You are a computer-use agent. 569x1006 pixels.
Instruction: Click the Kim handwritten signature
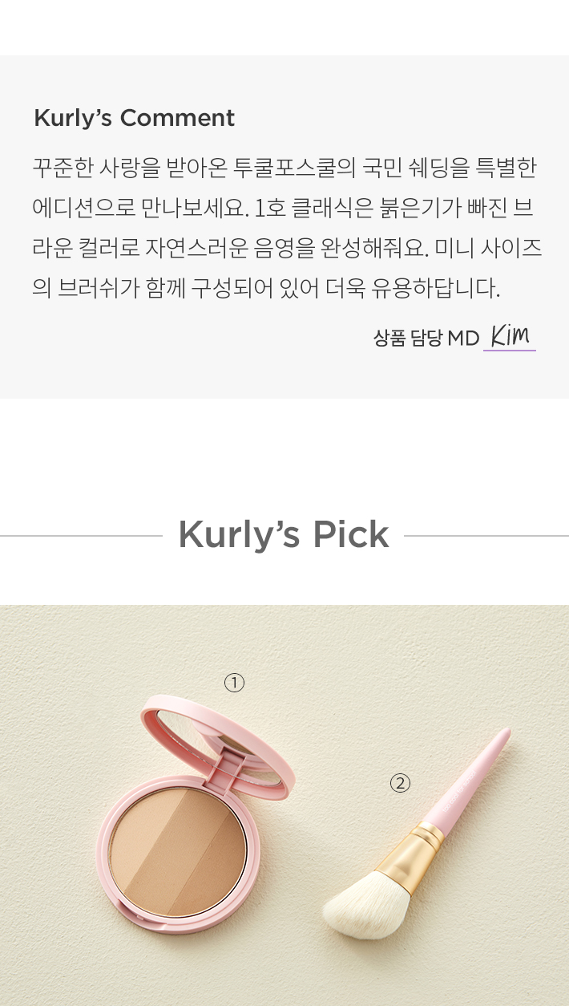coord(510,336)
